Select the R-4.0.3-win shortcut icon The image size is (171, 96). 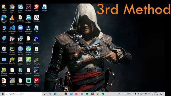(20, 40)
